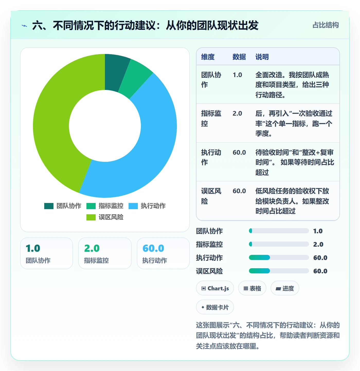The height and width of the screenshot is (371, 360).
Task: Select the dark teal 团队协作 donut segment
Action: click(x=115, y=72)
